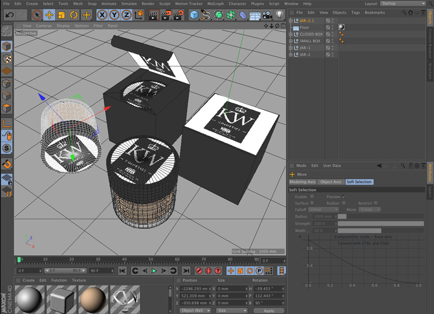The image size is (434, 314).
Task: Click the Apply coordinates button
Action: tap(269, 311)
